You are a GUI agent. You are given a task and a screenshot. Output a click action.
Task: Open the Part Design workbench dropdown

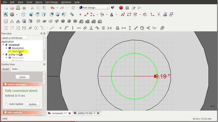click(94, 7)
